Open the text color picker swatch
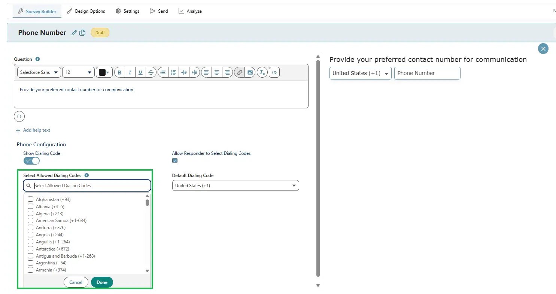 (104, 72)
